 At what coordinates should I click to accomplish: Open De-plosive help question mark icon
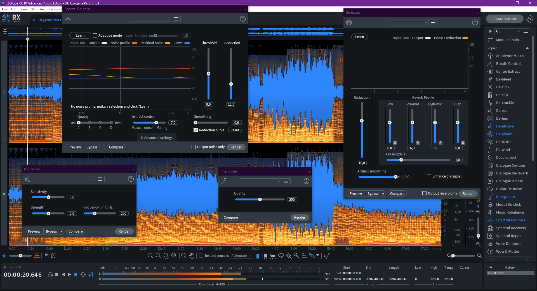(131, 179)
